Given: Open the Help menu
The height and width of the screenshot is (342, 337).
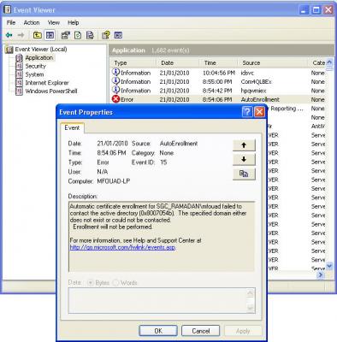Looking at the screenshot, I should pyautogui.click(x=74, y=22).
